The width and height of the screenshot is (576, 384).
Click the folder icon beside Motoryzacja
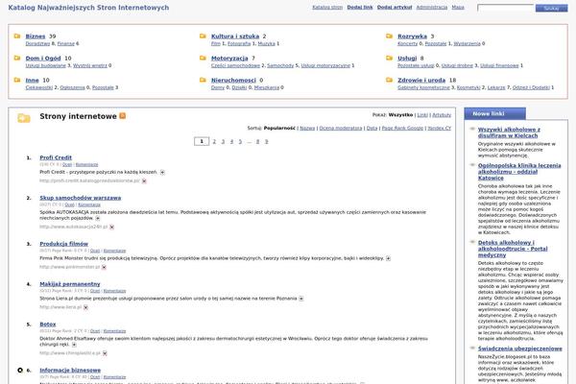point(203,58)
